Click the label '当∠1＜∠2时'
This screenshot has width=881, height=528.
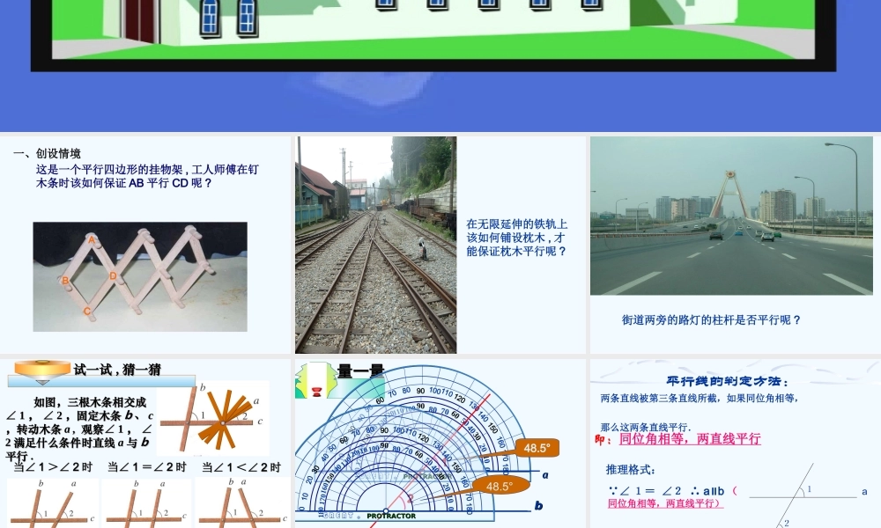pos(241,466)
